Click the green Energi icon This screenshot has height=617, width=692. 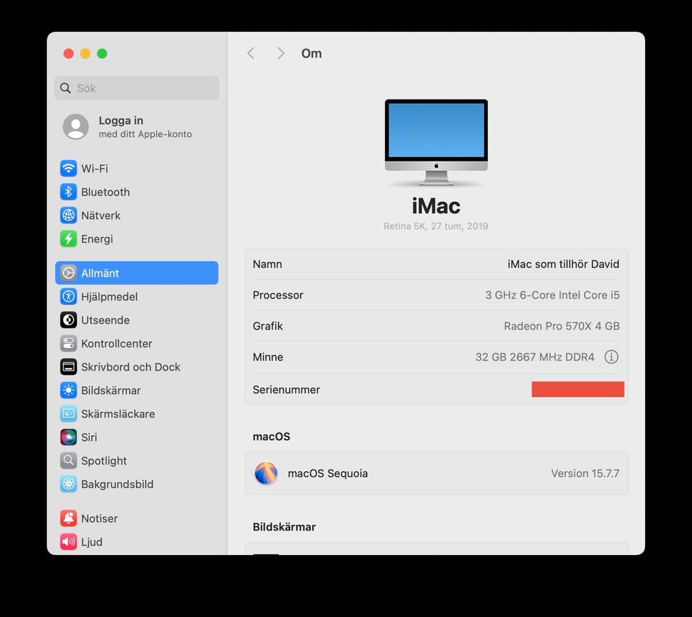(x=68, y=239)
